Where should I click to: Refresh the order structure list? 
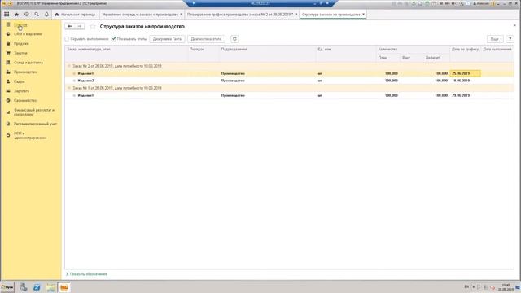coord(234,39)
